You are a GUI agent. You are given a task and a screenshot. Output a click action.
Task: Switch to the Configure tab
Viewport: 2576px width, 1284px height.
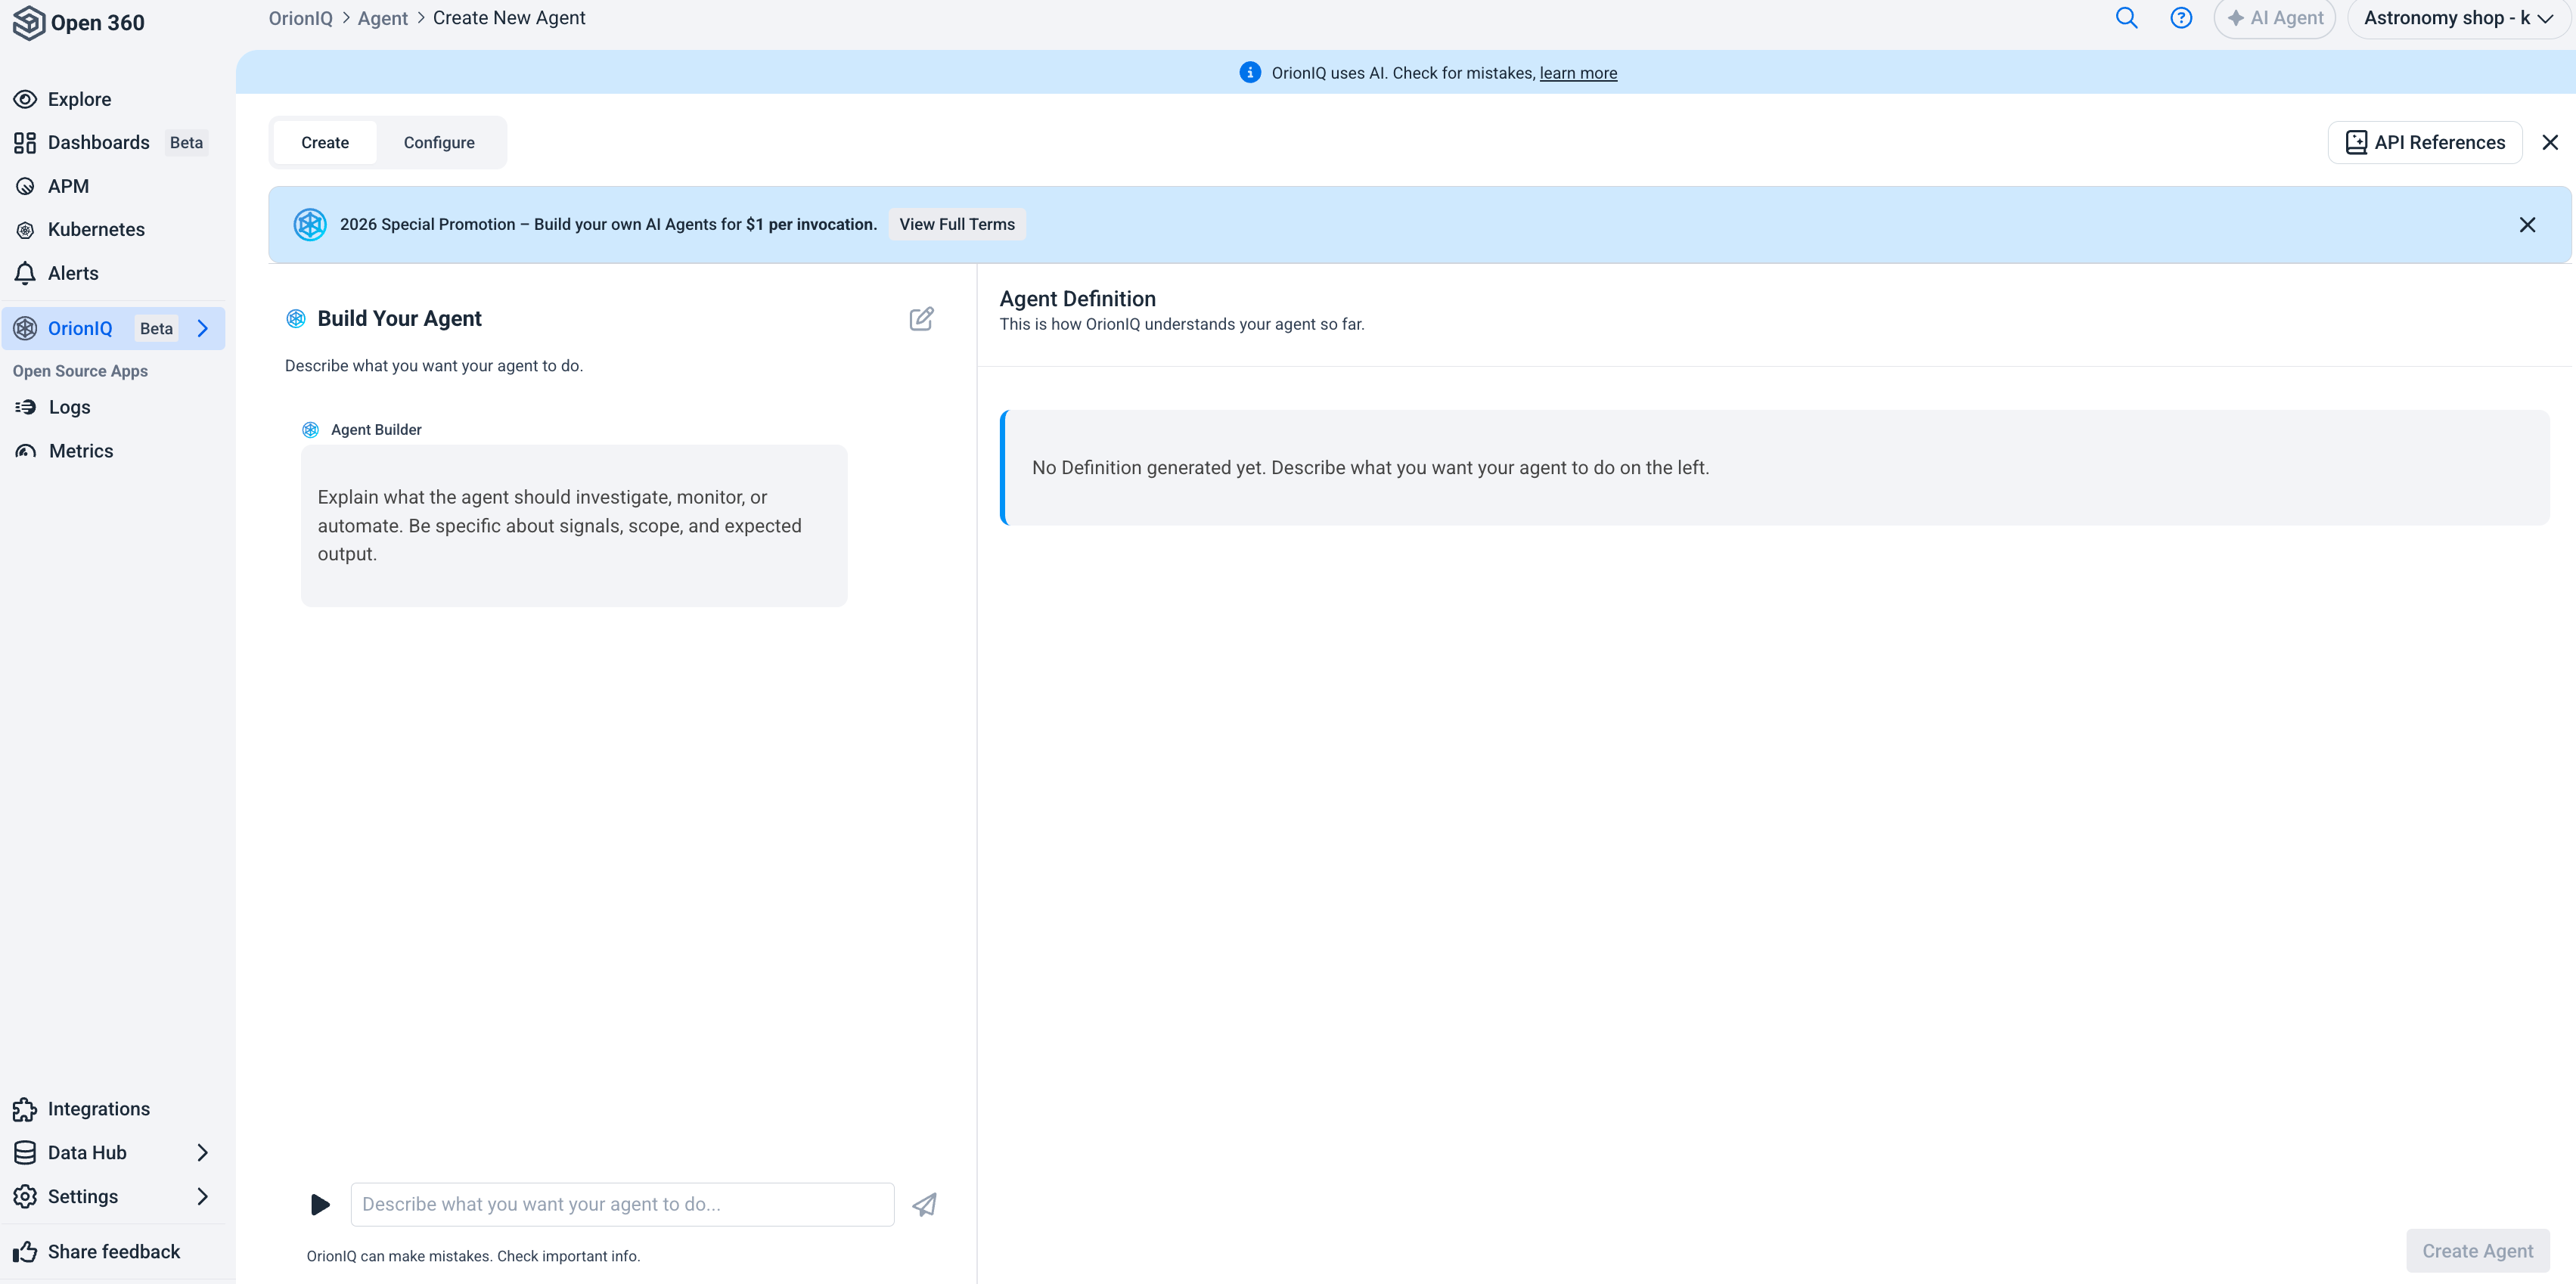438,142
